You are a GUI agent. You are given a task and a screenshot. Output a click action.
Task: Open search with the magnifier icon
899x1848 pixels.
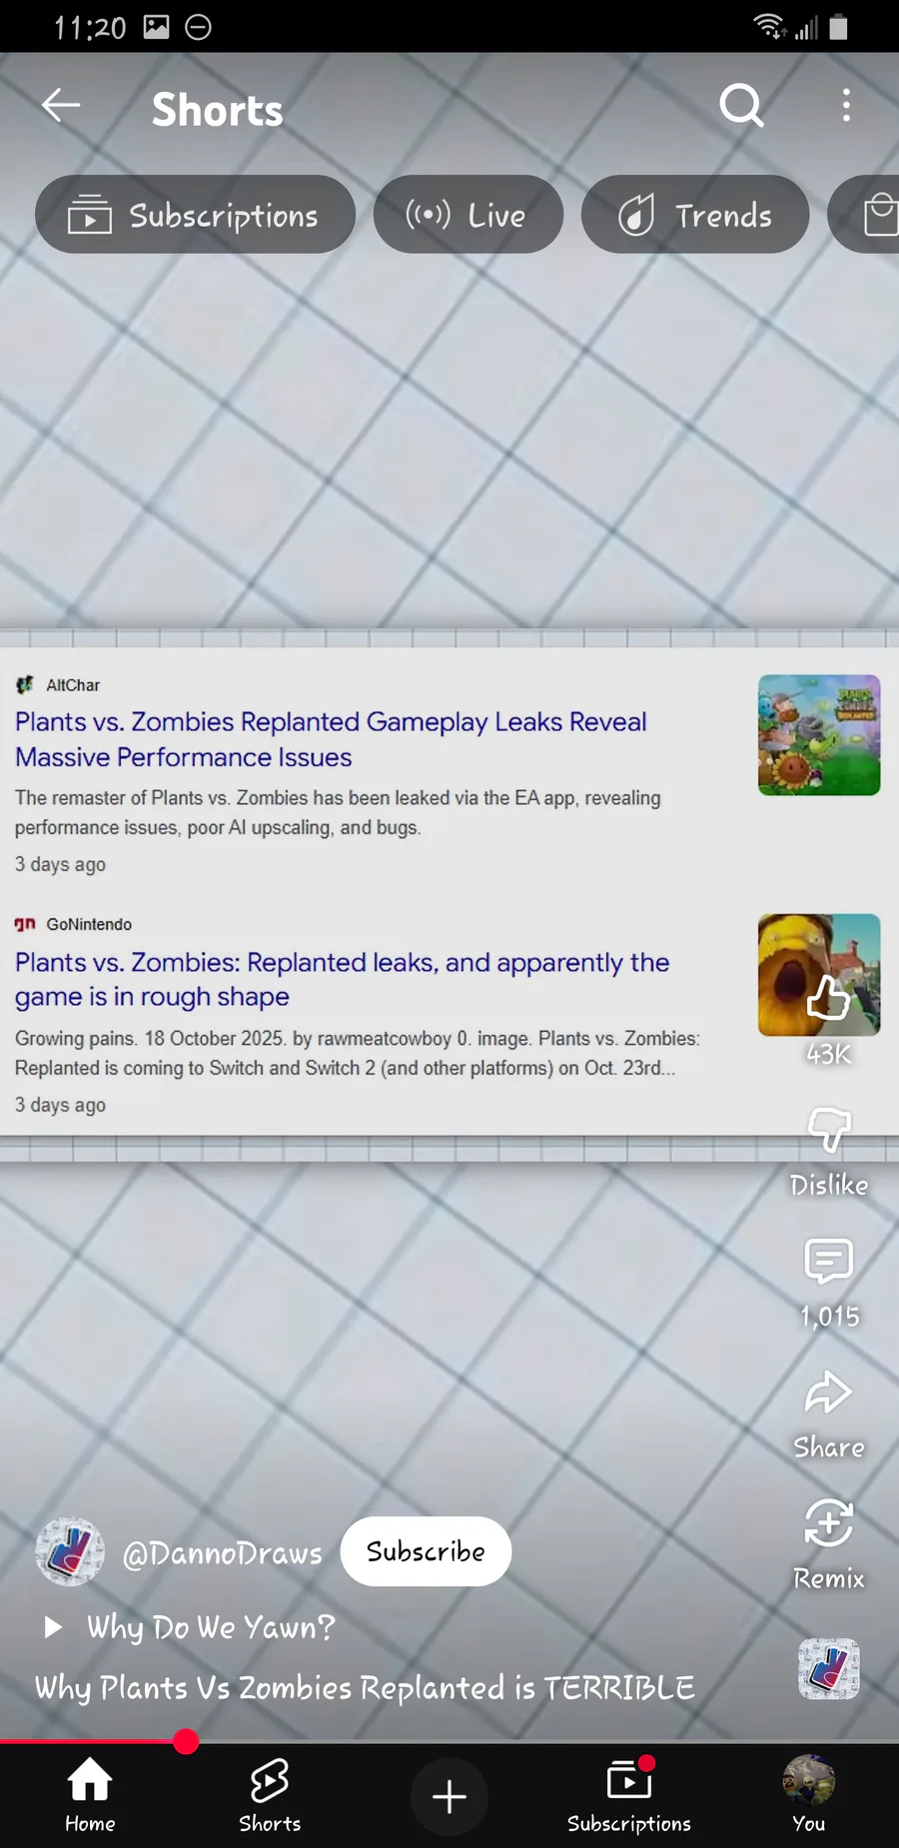click(741, 105)
